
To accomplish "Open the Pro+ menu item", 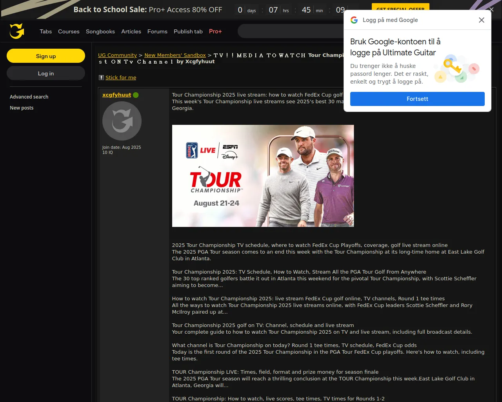I will [x=215, y=31].
